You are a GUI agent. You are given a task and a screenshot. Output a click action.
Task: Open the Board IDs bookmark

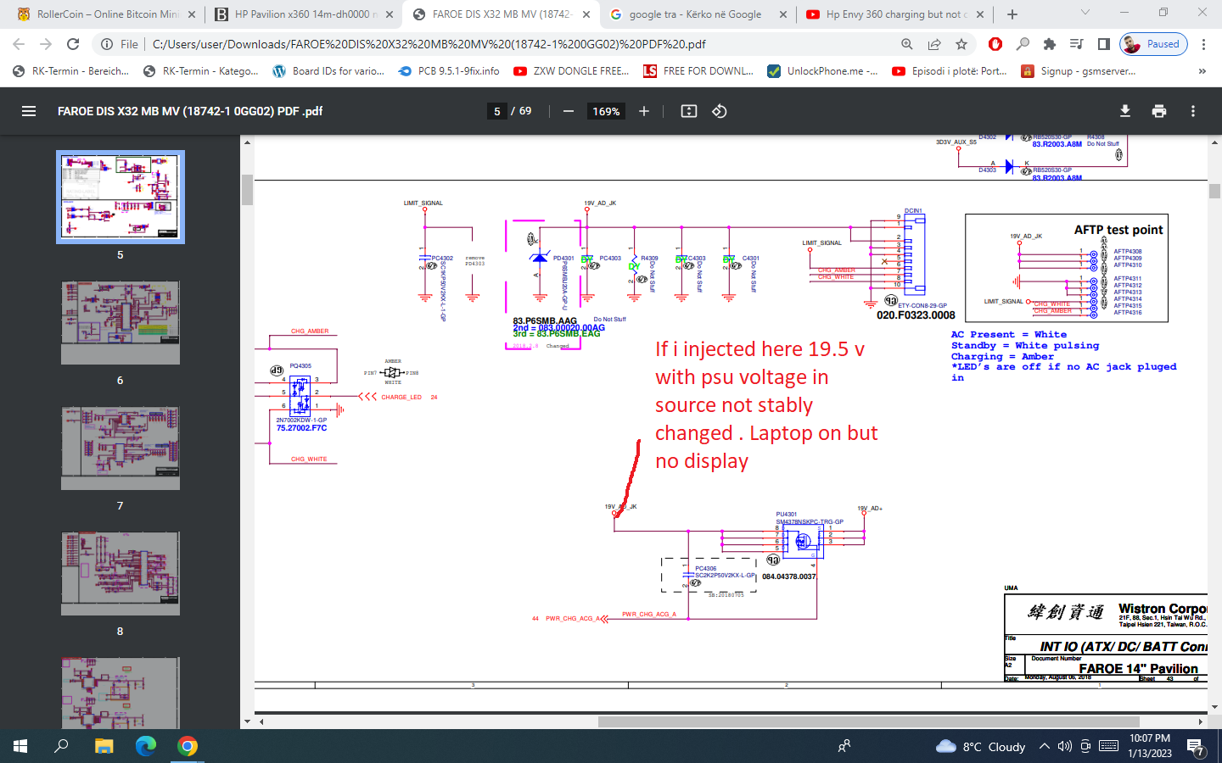328,71
